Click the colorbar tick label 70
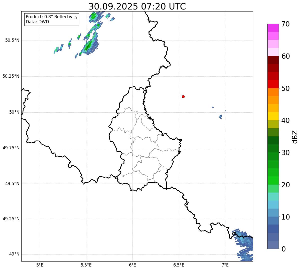Image resolution: width=301 pixels, height=270 pixels. pos(285,24)
